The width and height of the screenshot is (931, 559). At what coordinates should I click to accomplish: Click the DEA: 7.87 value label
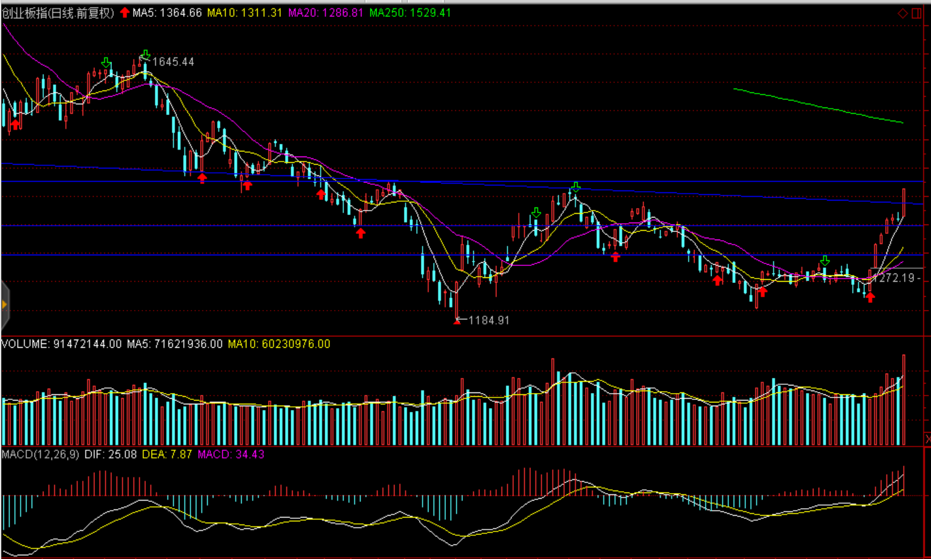[x=167, y=454]
